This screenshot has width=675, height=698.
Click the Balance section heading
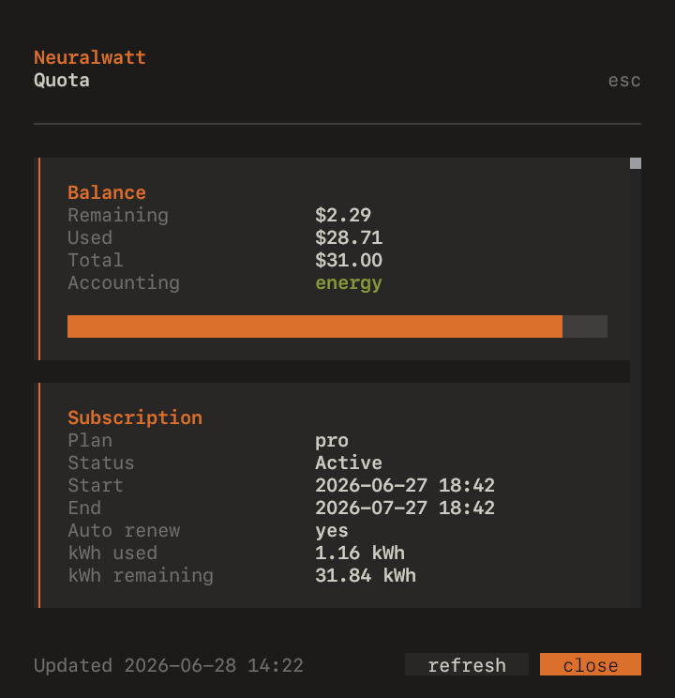107,192
